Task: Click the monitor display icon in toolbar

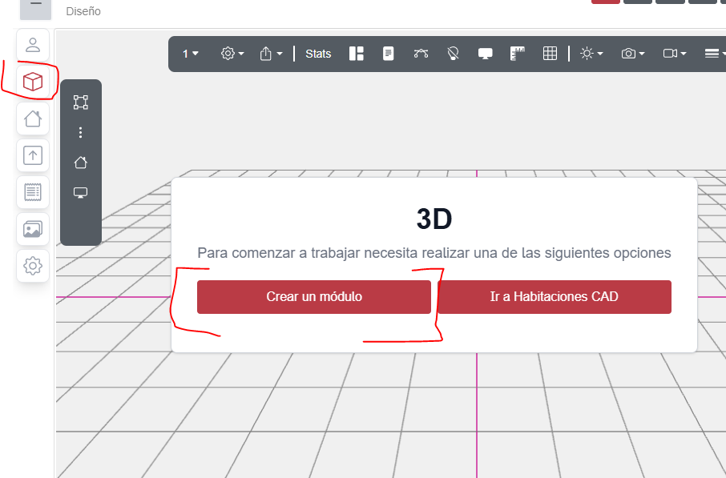Action: tap(486, 54)
